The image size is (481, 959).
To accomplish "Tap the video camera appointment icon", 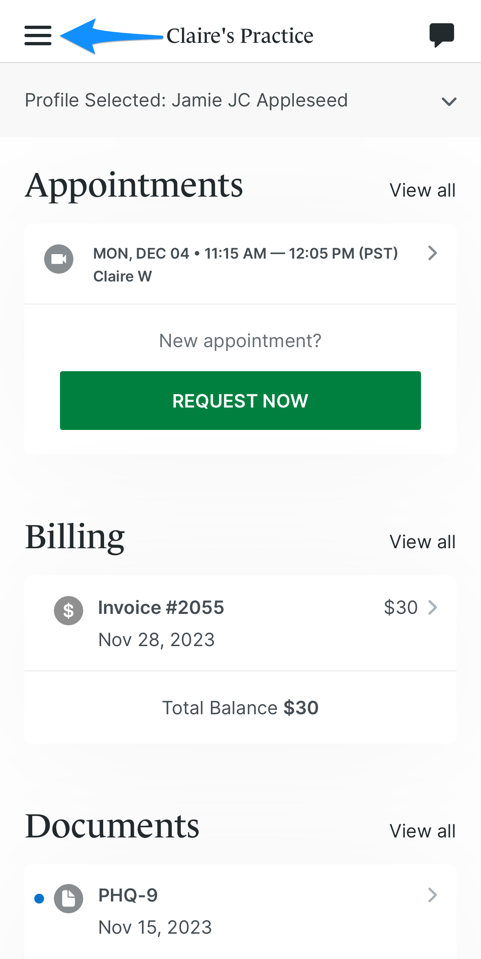I will tap(59, 259).
